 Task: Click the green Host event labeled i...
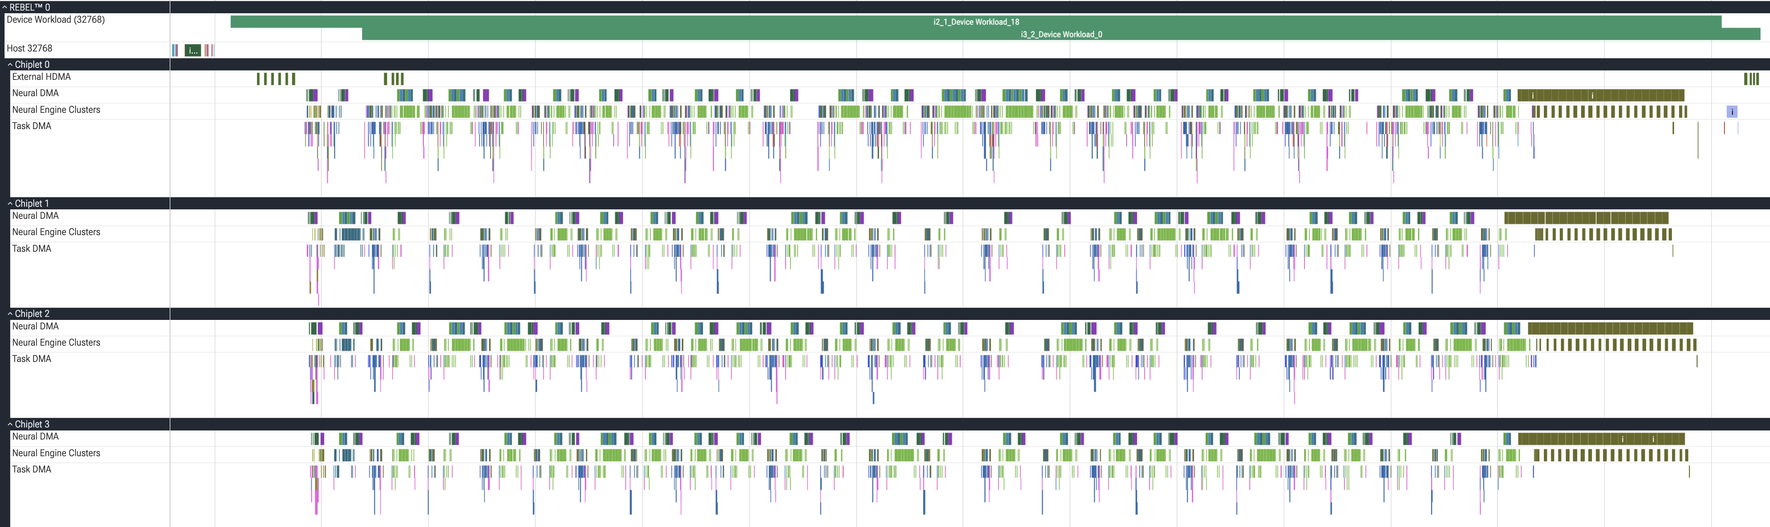[x=193, y=50]
